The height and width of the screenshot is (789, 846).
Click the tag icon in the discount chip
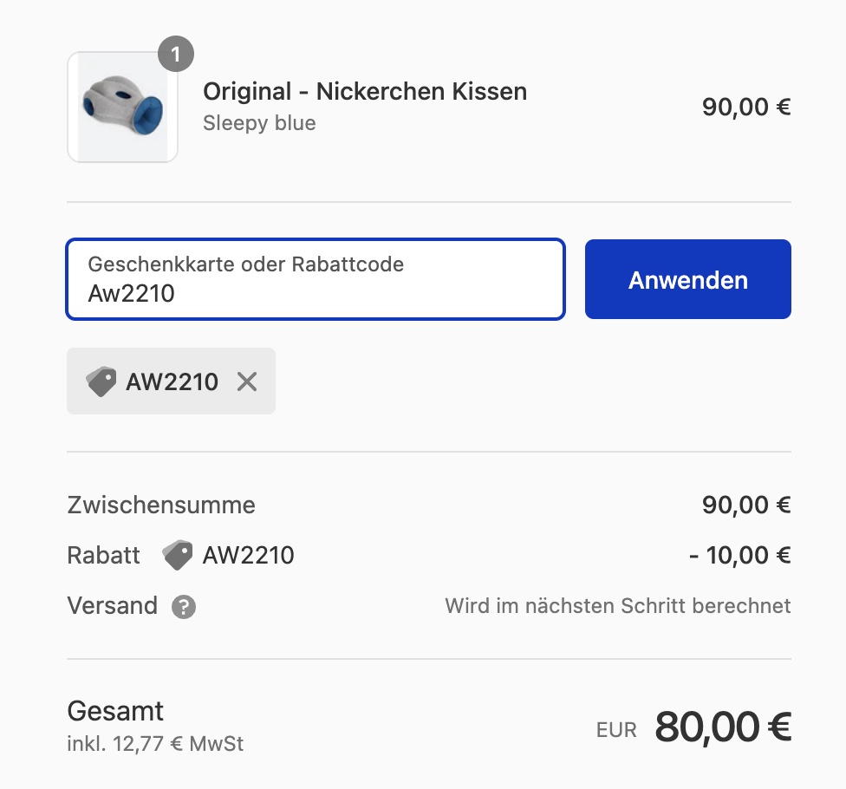[x=101, y=381]
